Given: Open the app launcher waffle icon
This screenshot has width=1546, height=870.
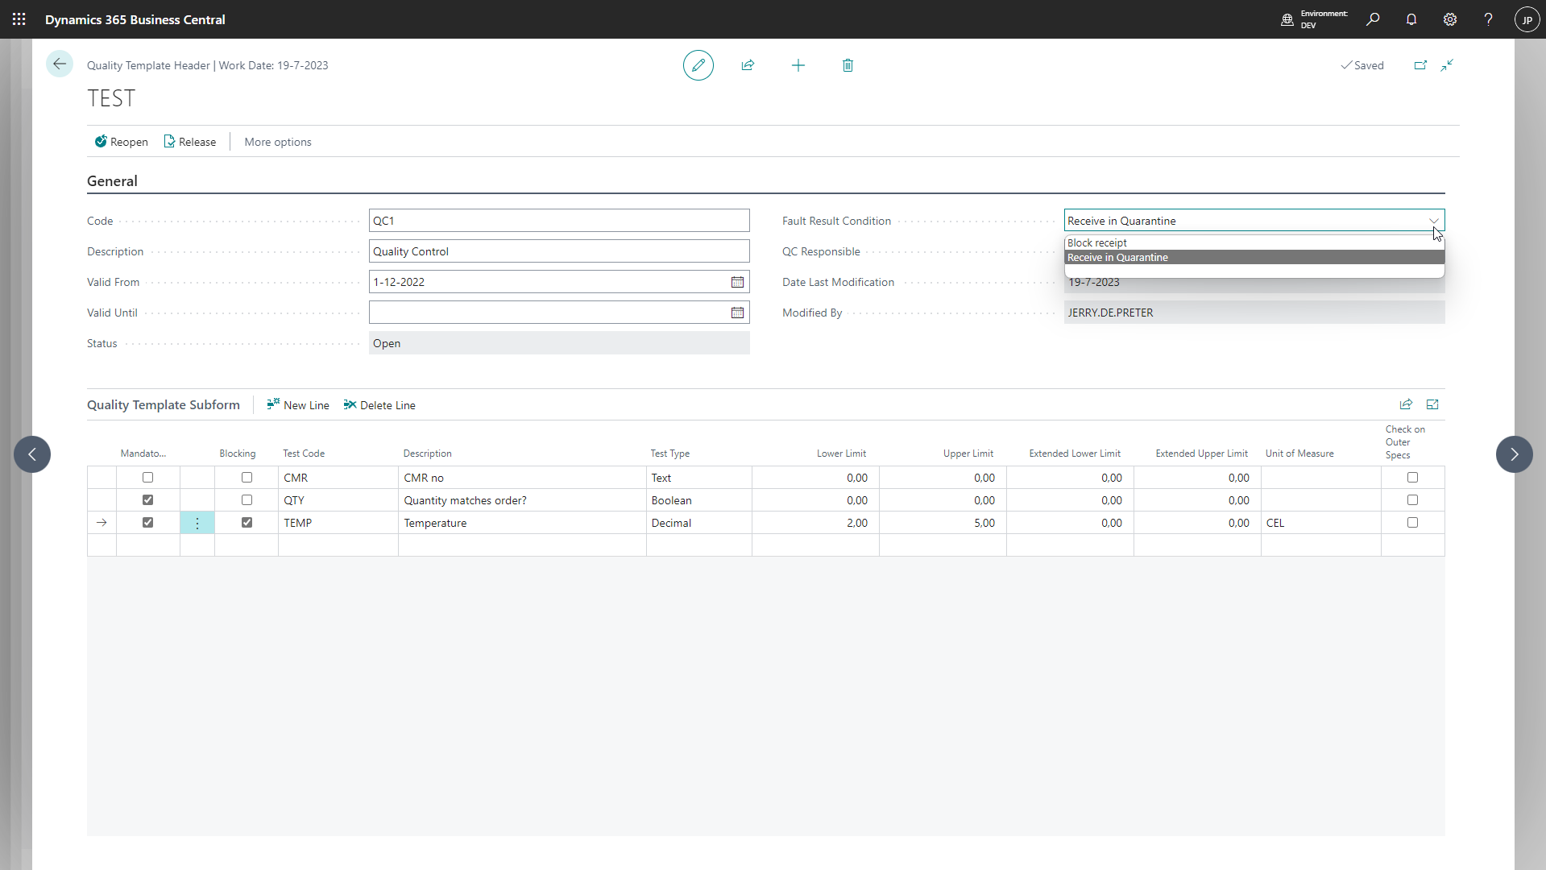Looking at the screenshot, I should 19,19.
